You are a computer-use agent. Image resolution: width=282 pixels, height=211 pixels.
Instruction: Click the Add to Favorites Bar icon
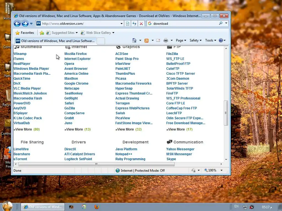[42, 33]
